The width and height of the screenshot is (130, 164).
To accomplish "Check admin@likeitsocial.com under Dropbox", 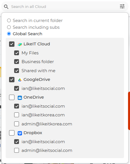I will [17, 150].
